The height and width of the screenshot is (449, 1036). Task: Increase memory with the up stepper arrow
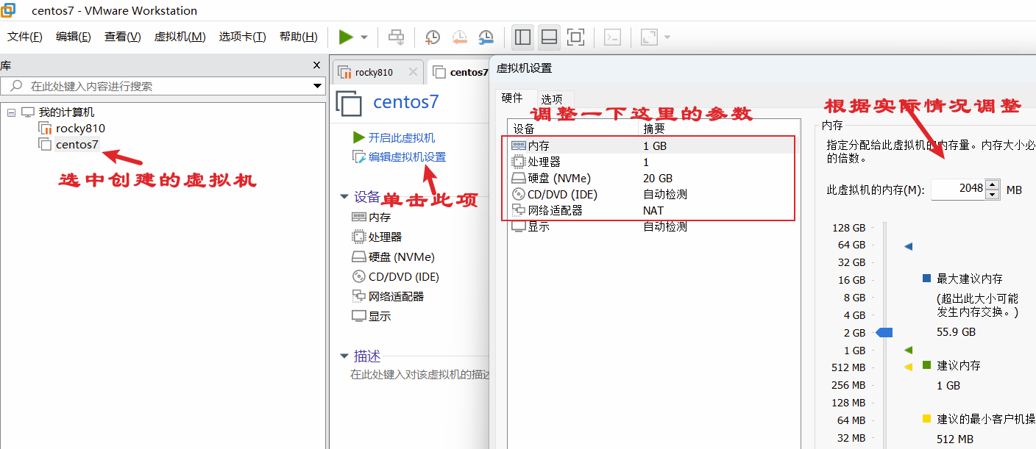point(993,184)
